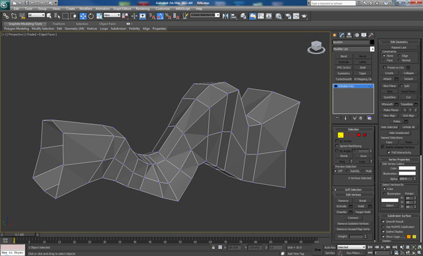
Task: Click the Render Setup icon
Action: 288,16
